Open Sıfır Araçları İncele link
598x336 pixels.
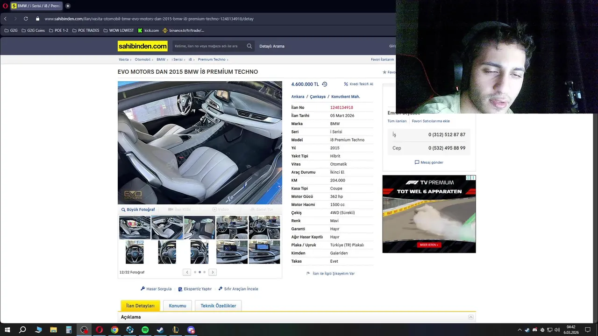pos(238,289)
